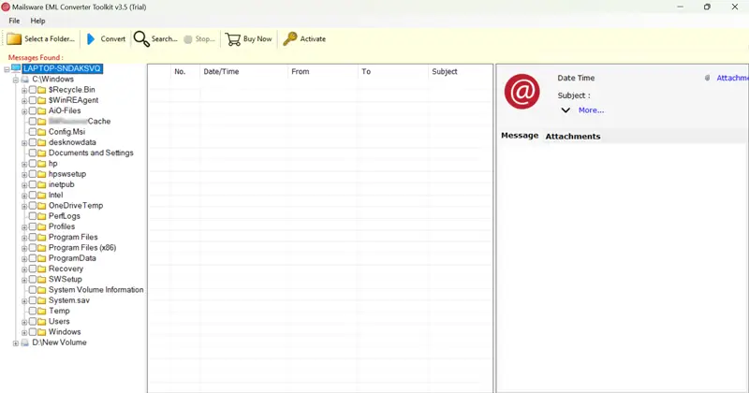Select the Program Files (x86) folder name
The image size is (749, 393).
pyautogui.click(x=82, y=248)
